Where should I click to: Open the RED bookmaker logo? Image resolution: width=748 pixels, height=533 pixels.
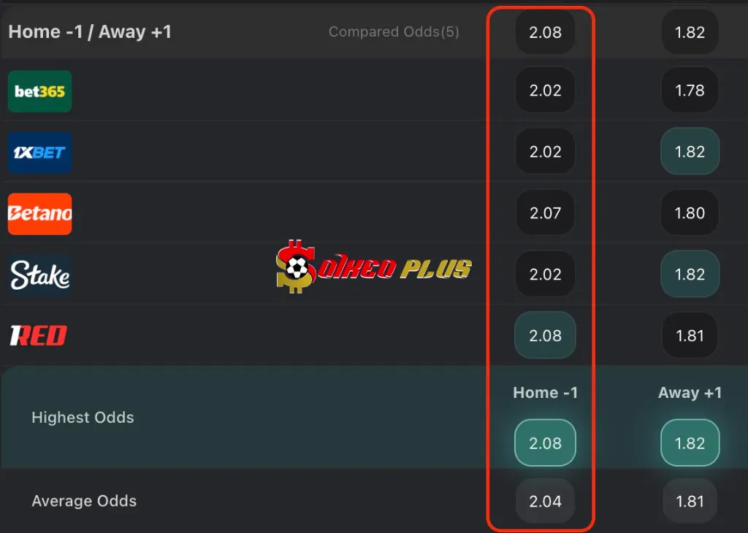39,336
